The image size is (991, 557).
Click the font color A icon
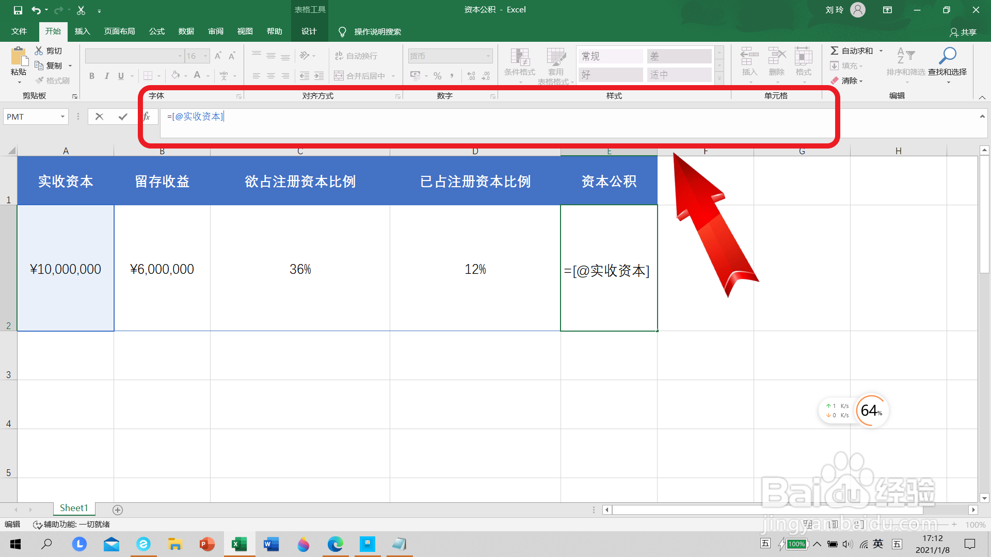tap(197, 76)
